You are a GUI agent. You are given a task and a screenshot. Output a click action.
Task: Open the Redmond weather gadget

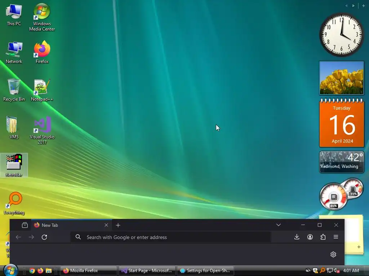click(x=342, y=162)
